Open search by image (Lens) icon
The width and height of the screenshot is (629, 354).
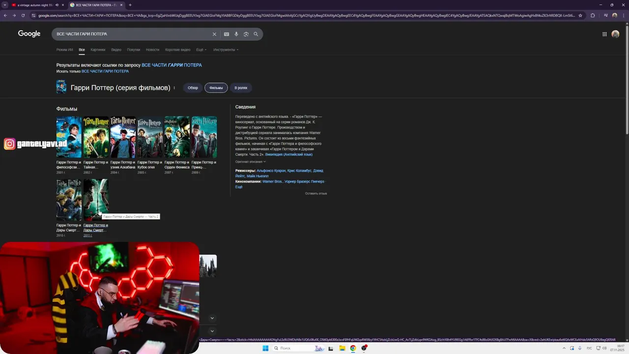click(246, 34)
